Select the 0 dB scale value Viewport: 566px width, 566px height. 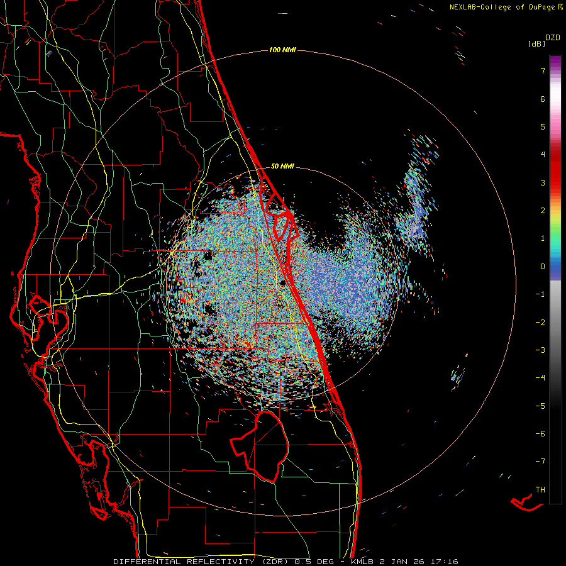[543, 267]
